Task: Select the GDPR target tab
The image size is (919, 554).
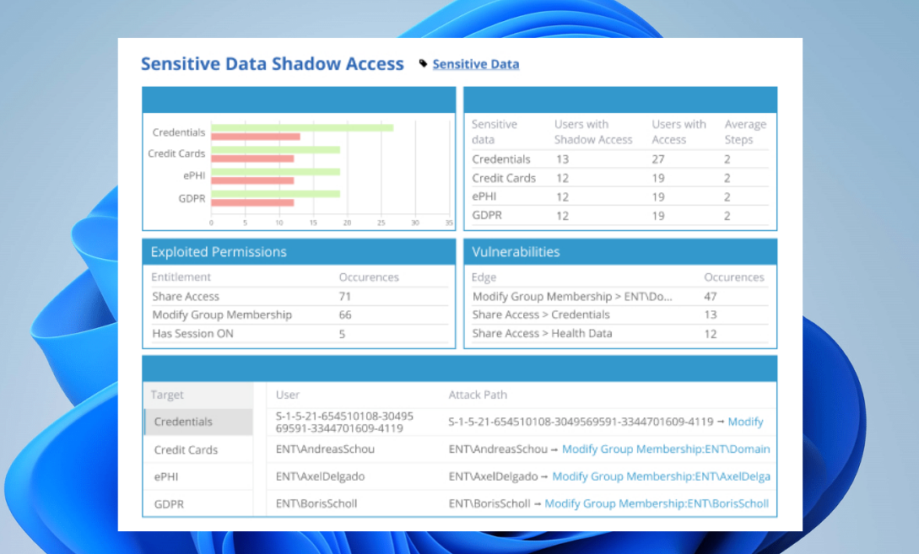Action: (x=198, y=503)
